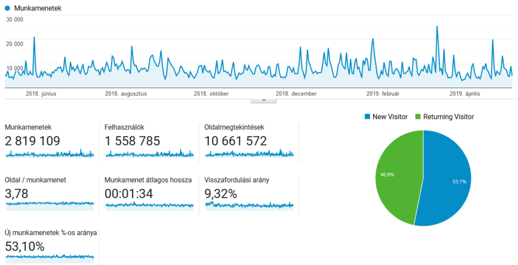This screenshot has height=265, width=518.
Task: Click the sparkline under the Munkamenetek total
Action: [50, 154]
